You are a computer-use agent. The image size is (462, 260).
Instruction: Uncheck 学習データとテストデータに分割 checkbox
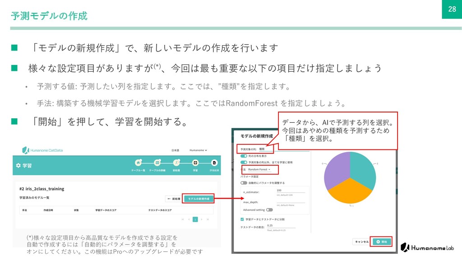tap(242, 219)
